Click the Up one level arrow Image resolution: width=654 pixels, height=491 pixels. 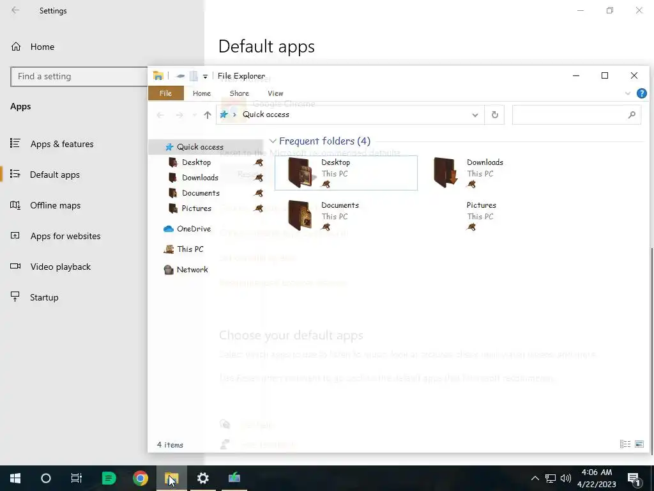[x=208, y=115]
